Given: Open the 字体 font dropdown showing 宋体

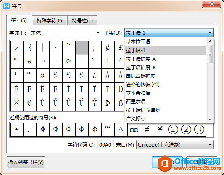Looking at the screenshot, I should point(65,33).
